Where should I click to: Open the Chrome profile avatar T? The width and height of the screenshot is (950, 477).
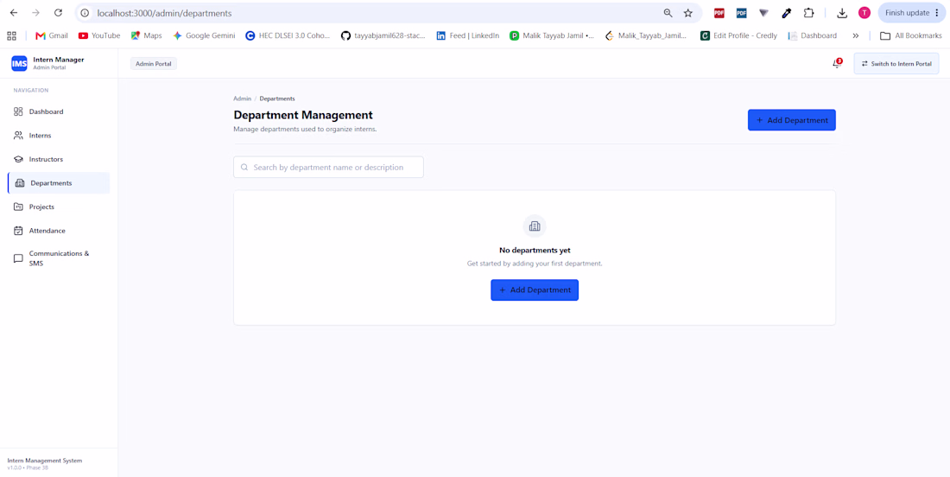pos(864,13)
